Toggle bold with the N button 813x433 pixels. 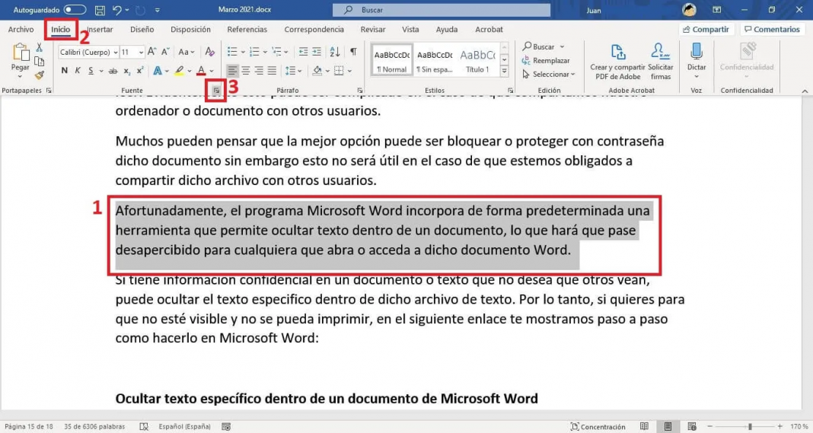64,71
